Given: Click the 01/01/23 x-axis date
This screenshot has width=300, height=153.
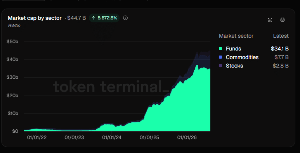Looking at the screenshot, I should pyautogui.click(x=74, y=137).
